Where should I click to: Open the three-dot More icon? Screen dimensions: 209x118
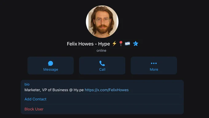pyautogui.click(x=154, y=63)
